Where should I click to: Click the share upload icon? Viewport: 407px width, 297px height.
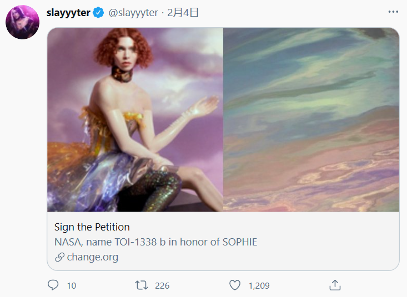[x=334, y=285]
